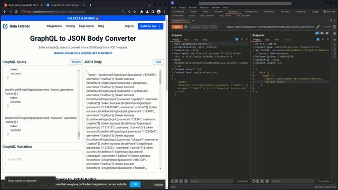This screenshot has width=338, height=190.
Task: Open the Repeater help icon
Action: point(334,27)
